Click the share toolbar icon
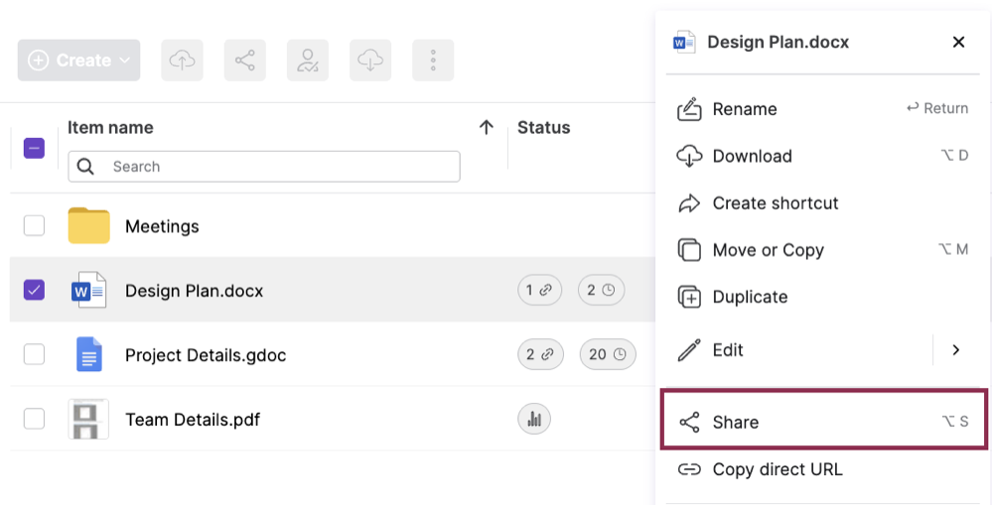 pyautogui.click(x=245, y=61)
